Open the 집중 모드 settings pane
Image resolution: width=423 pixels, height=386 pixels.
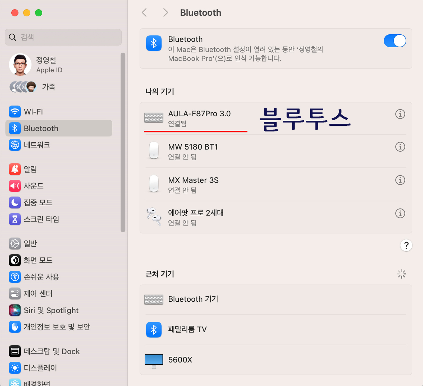(59, 203)
